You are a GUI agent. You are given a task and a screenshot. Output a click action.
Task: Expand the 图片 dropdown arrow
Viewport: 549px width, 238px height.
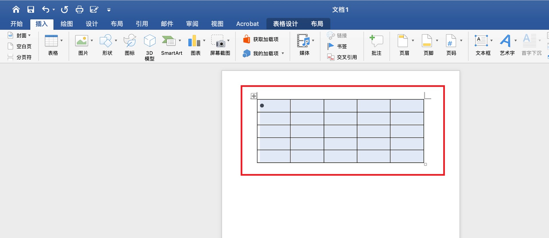tap(92, 41)
